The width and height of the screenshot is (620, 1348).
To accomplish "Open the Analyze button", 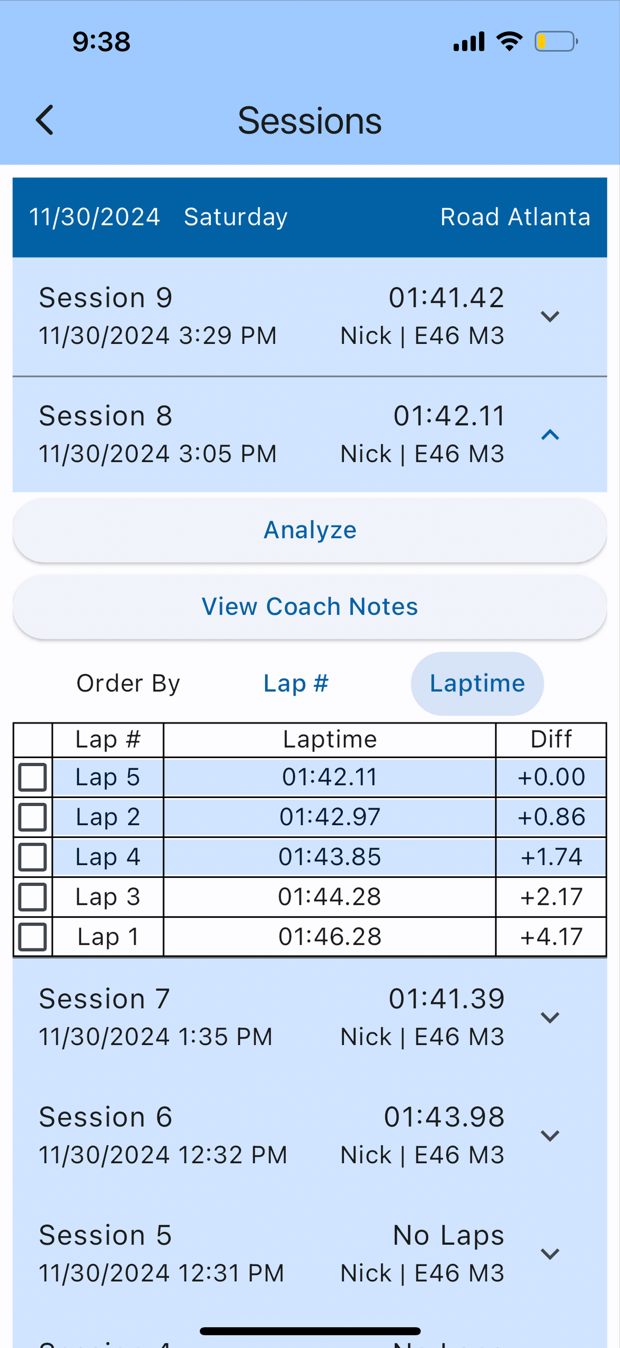I will [310, 530].
